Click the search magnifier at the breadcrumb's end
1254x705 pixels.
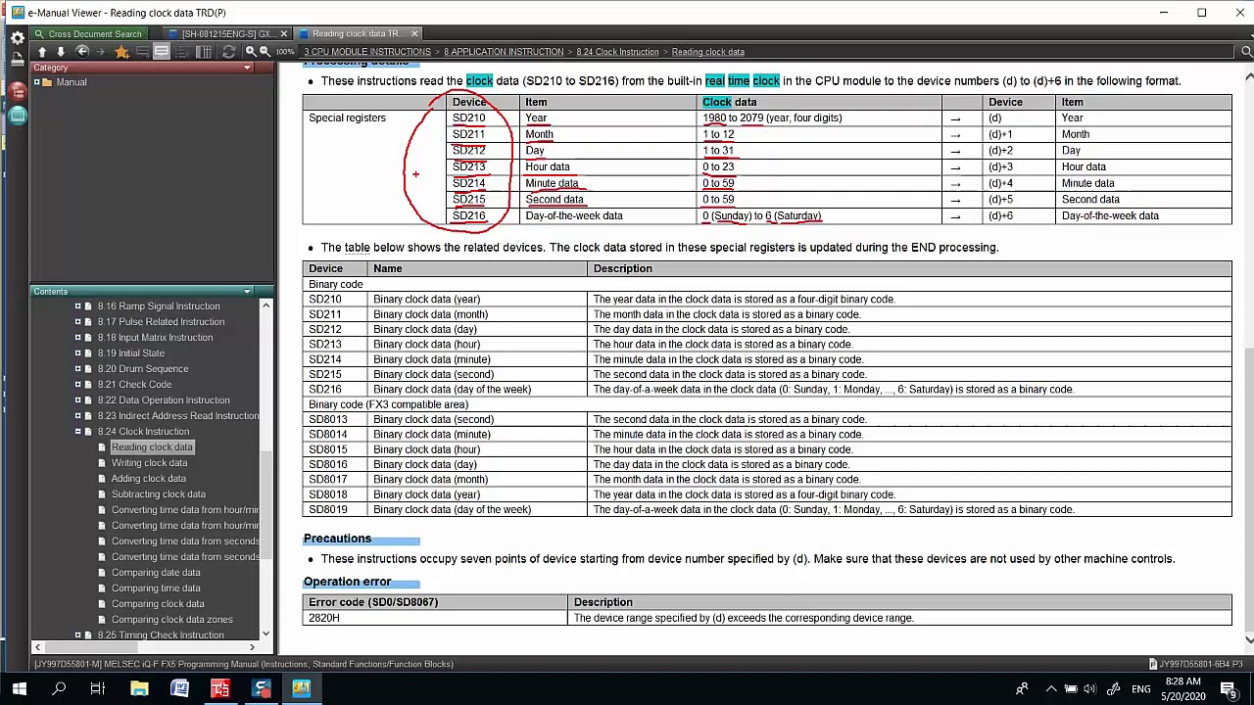point(1246,51)
